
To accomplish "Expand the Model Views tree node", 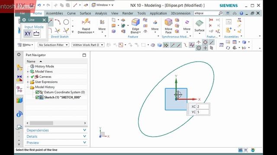I will pyautogui.click(x=28, y=71).
